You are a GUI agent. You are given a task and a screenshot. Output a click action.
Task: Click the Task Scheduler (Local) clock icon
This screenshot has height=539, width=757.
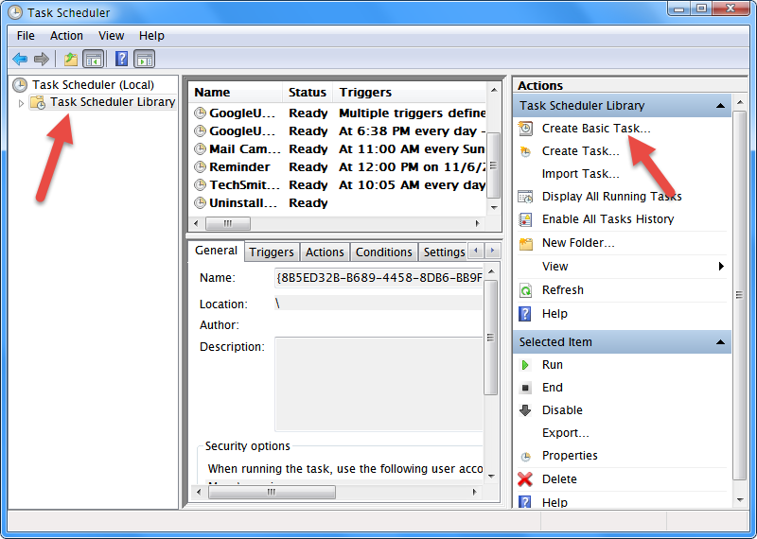pos(20,85)
